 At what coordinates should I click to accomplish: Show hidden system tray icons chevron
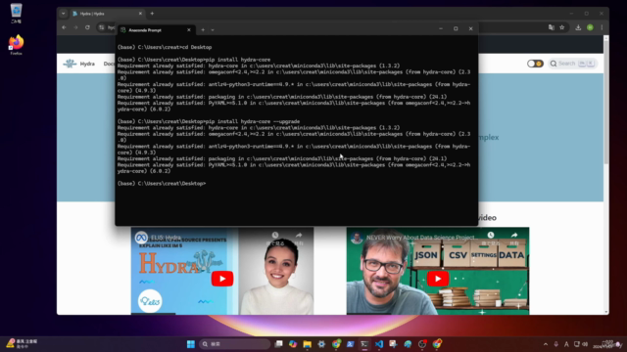(546, 344)
